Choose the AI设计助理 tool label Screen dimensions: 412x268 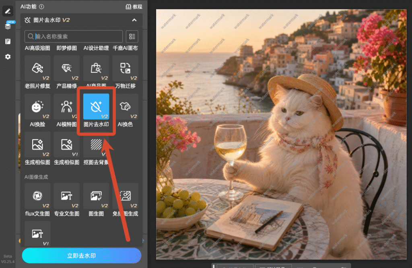(x=96, y=48)
